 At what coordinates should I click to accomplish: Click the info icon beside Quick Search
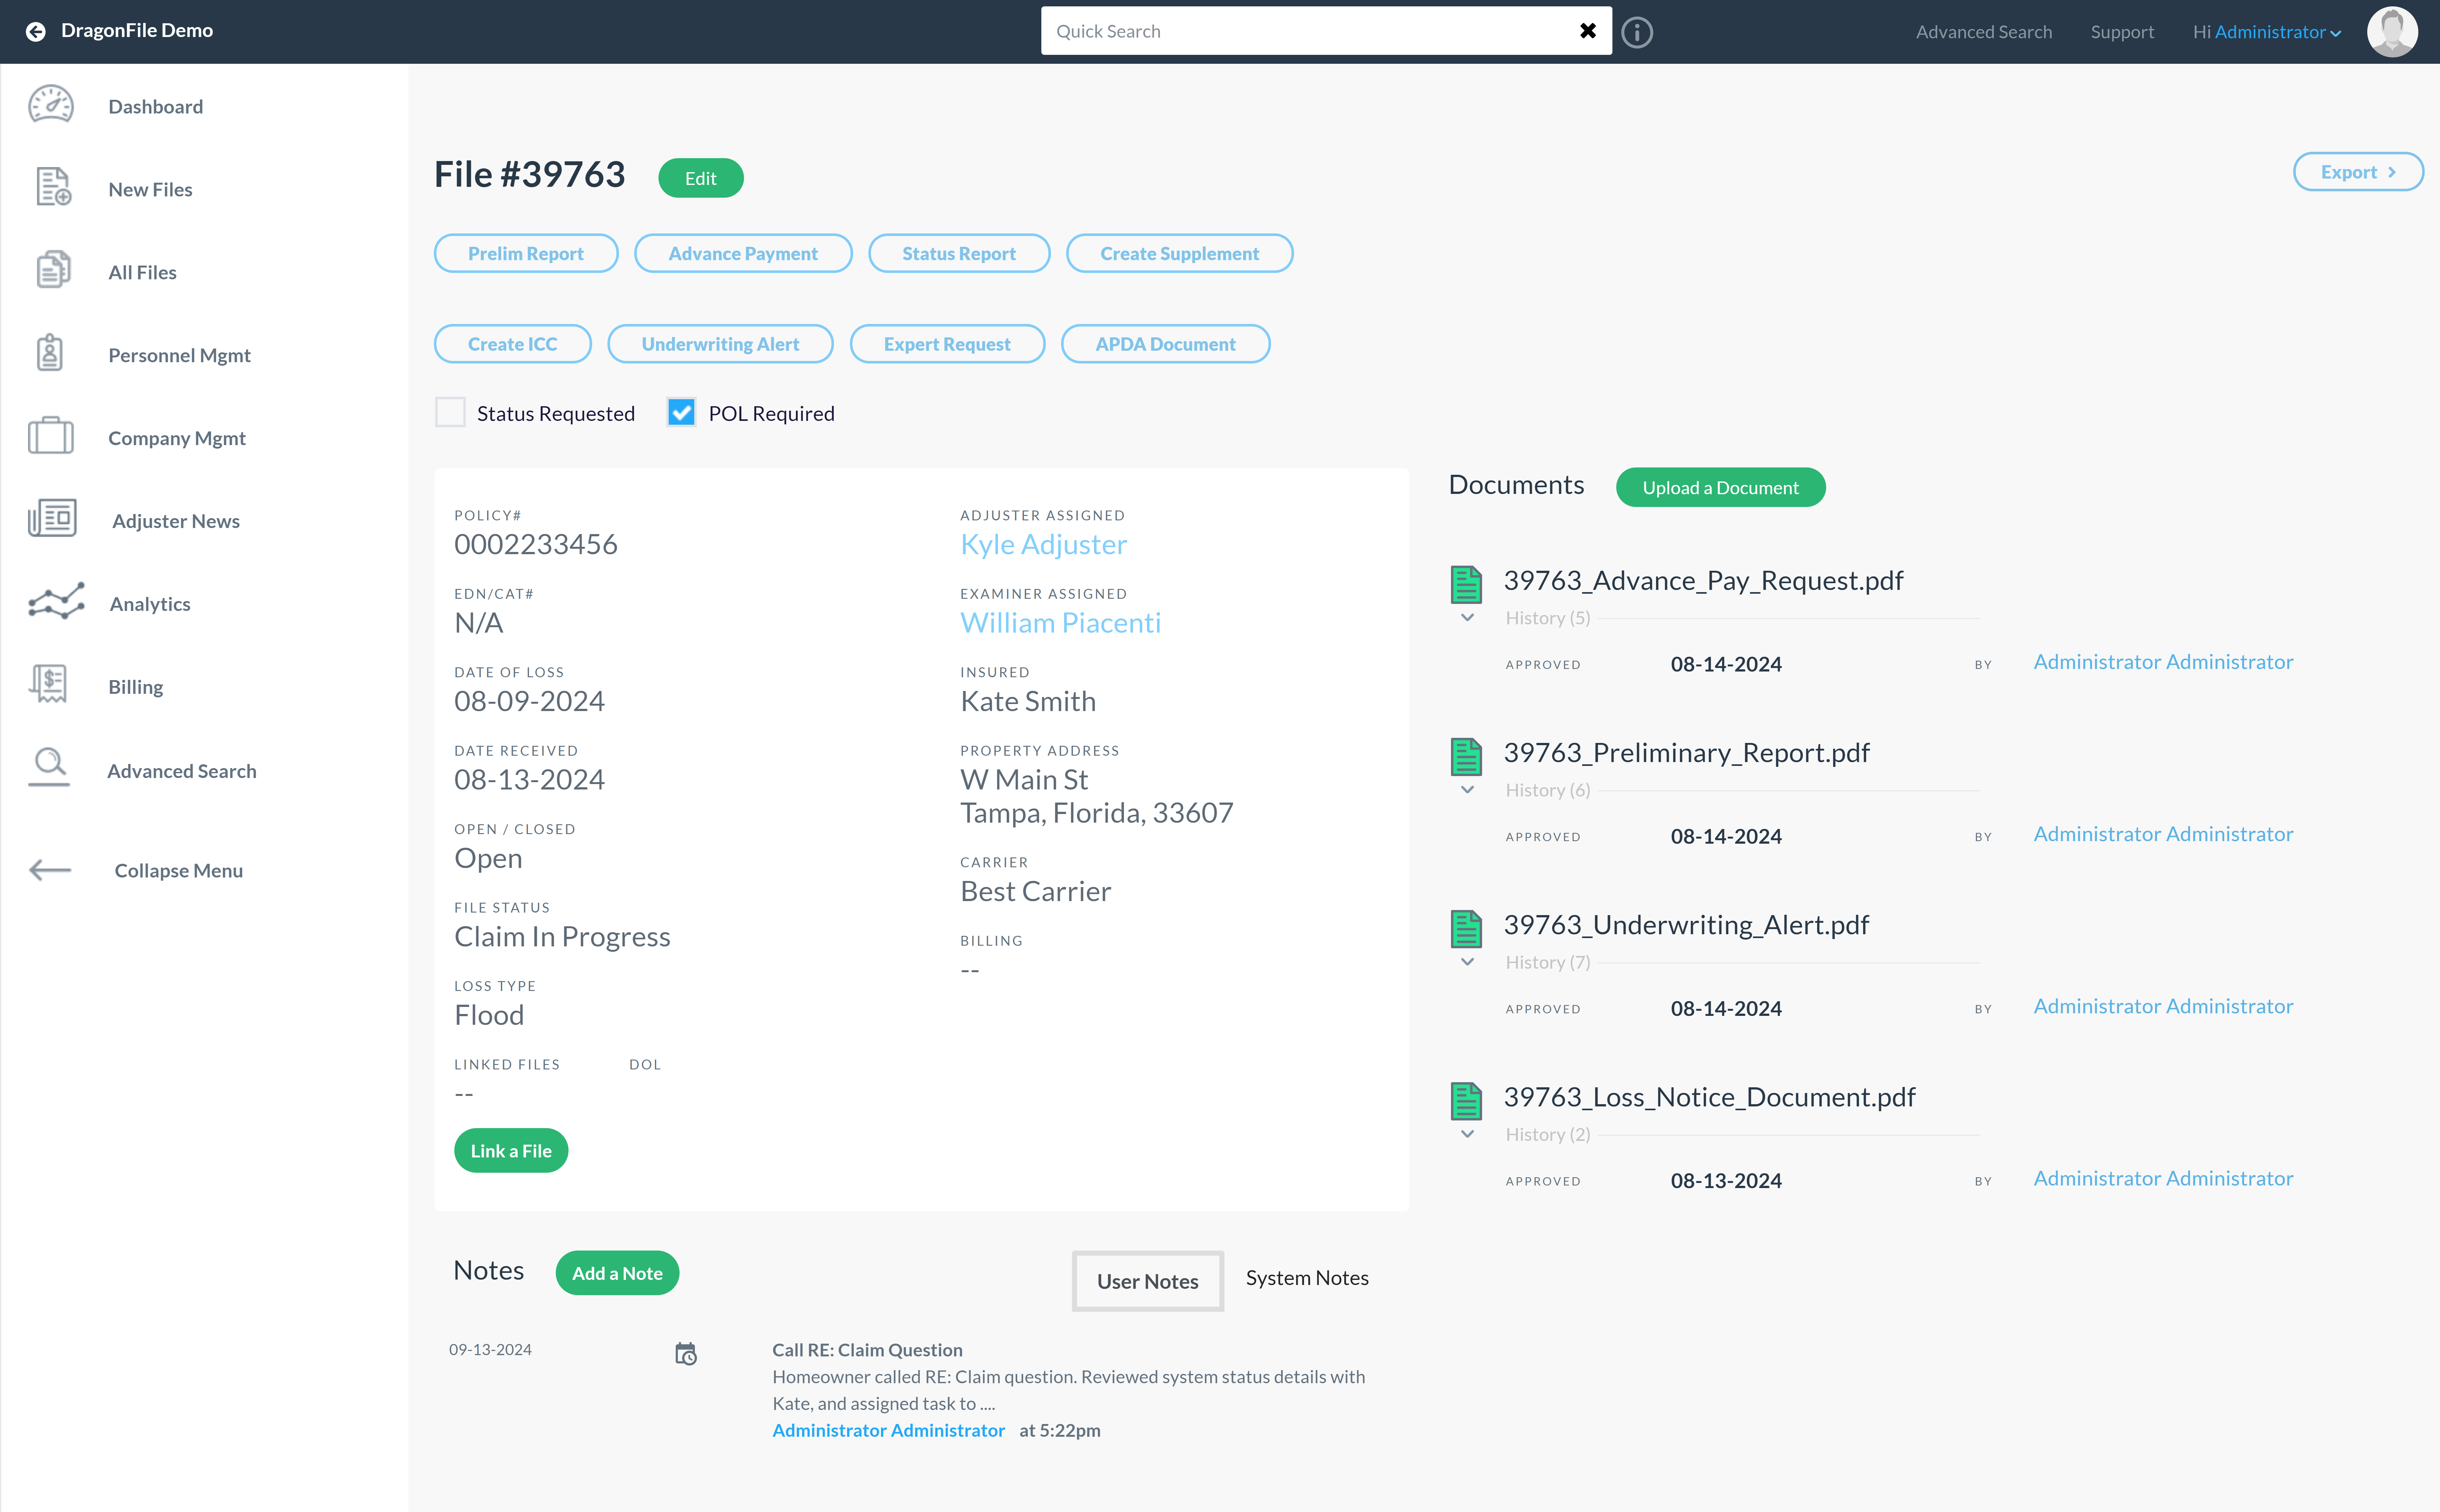pos(1637,32)
